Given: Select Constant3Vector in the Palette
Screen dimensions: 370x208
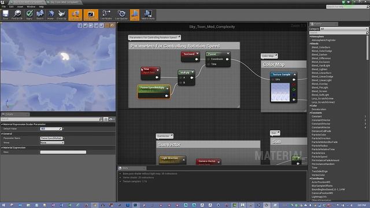Looking at the screenshot, I should point(321,124).
